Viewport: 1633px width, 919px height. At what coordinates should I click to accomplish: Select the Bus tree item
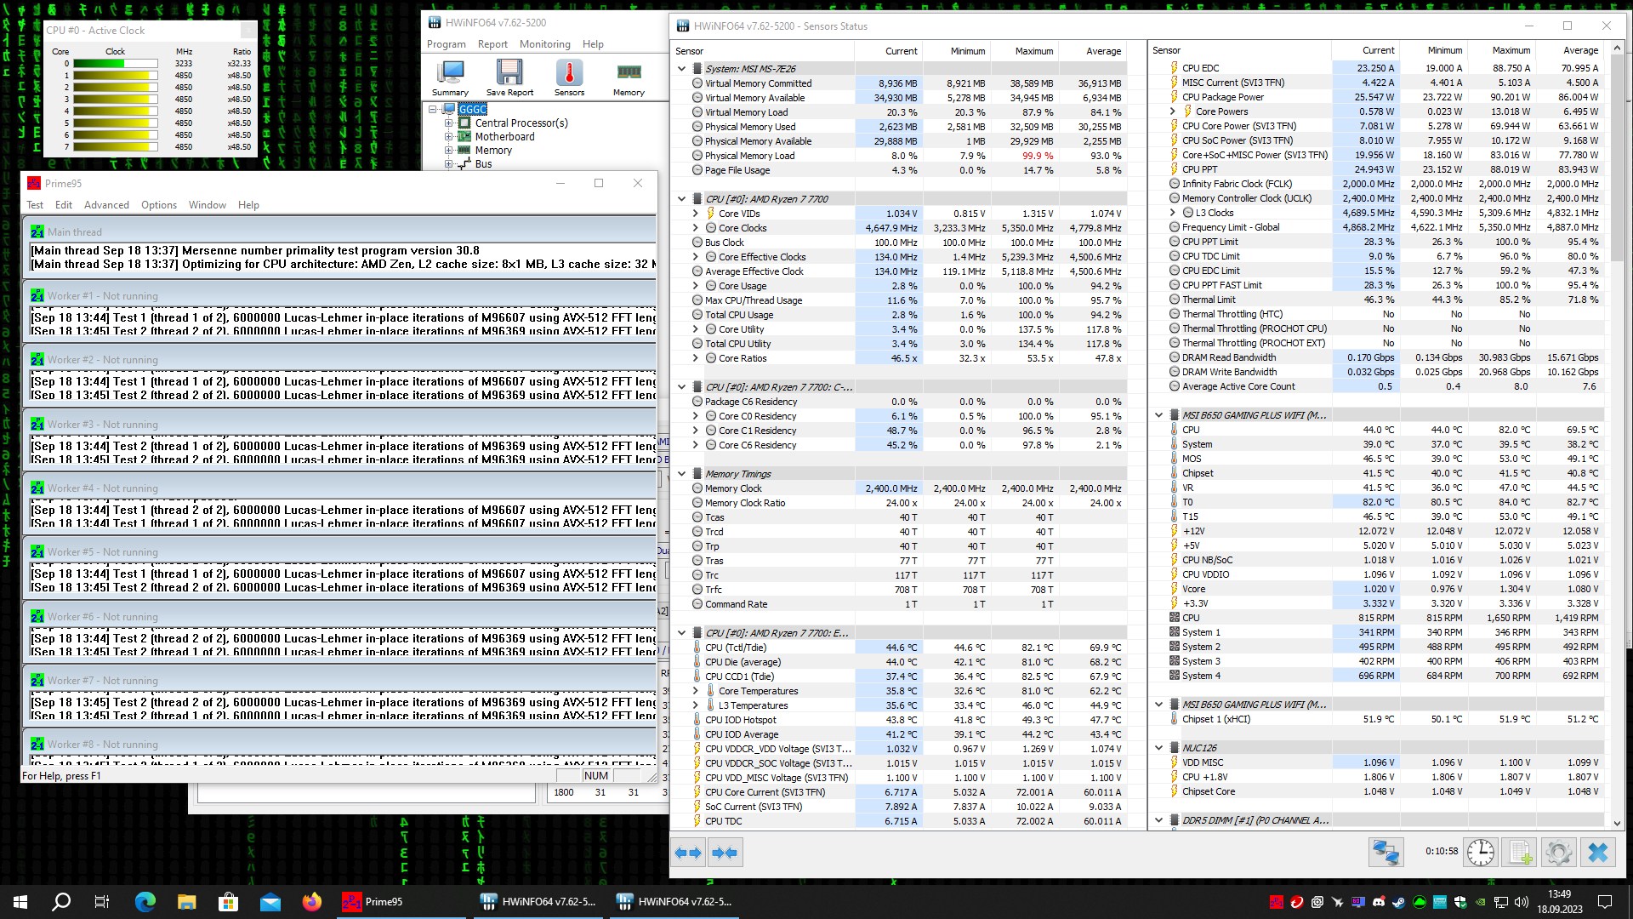pyautogui.click(x=483, y=164)
